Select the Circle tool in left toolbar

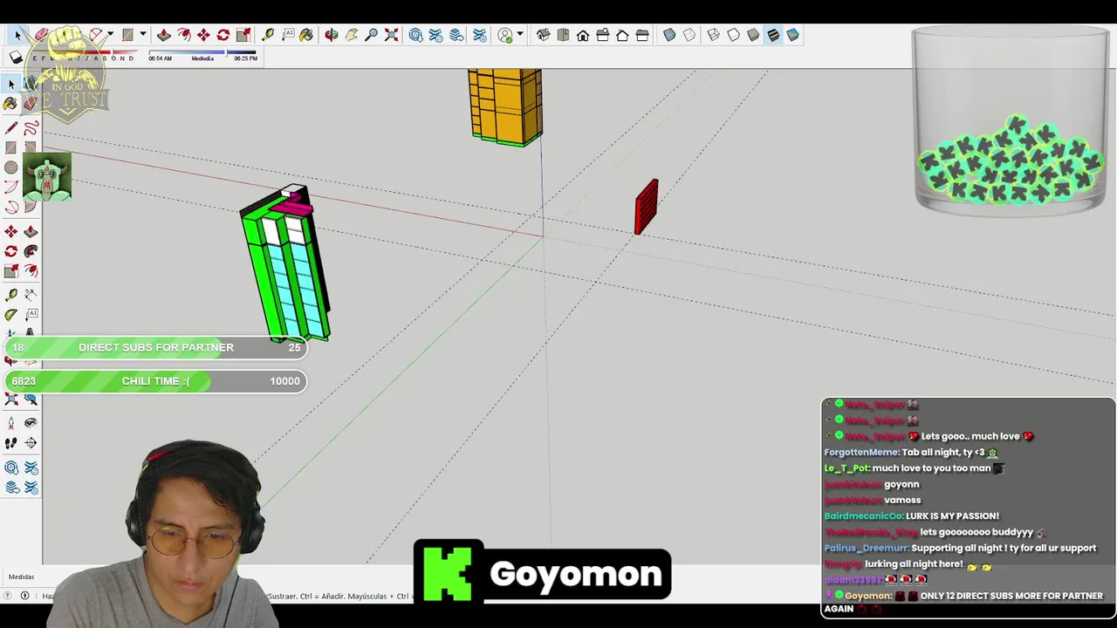(11, 167)
